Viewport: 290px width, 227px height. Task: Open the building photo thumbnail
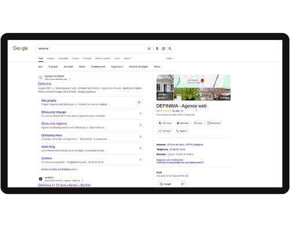(165, 87)
